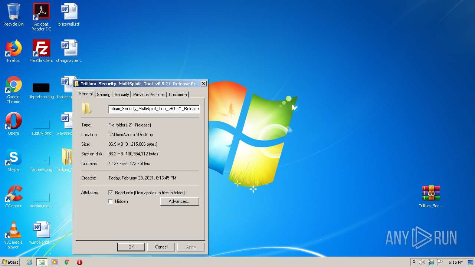Launch the FileZilla Client shortcut
Image resolution: width=475 pixels, height=267 pixels.
point(41,51)
